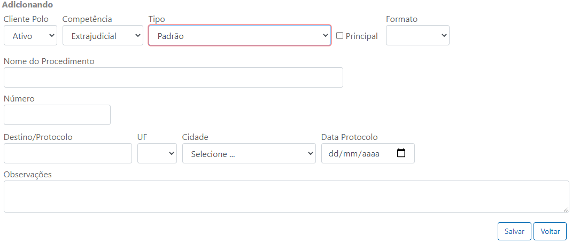Tick the Principal checkbox
Viewport: 572px width, 243px height.
[x=339, y=36]
